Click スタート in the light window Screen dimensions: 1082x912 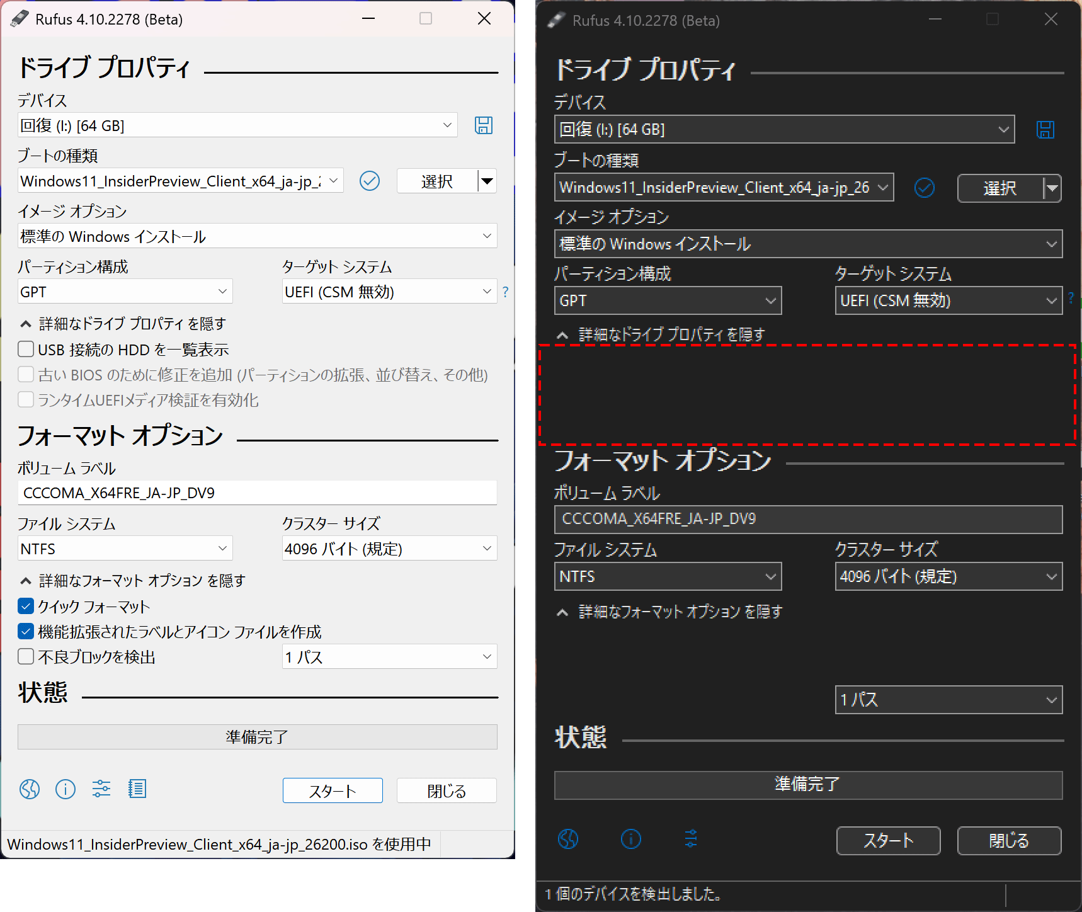click(x=333, y=790)
